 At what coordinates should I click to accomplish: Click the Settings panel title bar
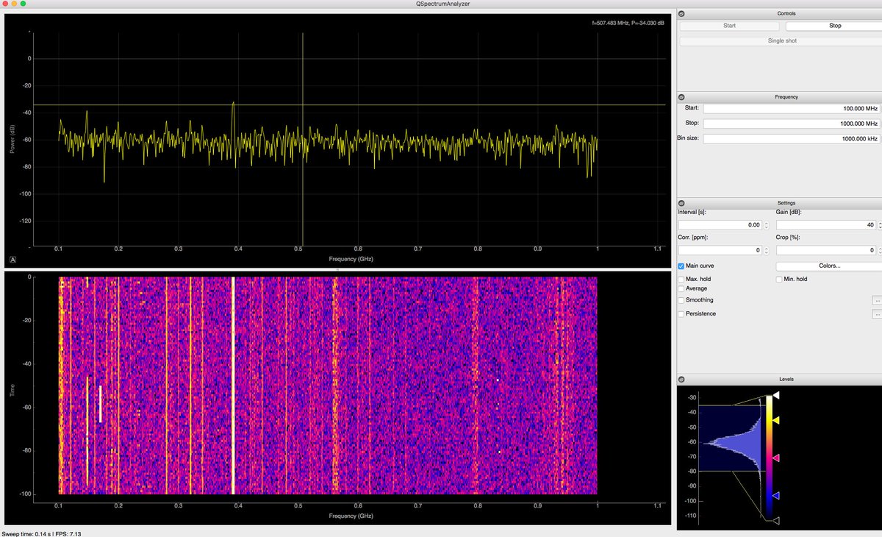tap(779, 203)
